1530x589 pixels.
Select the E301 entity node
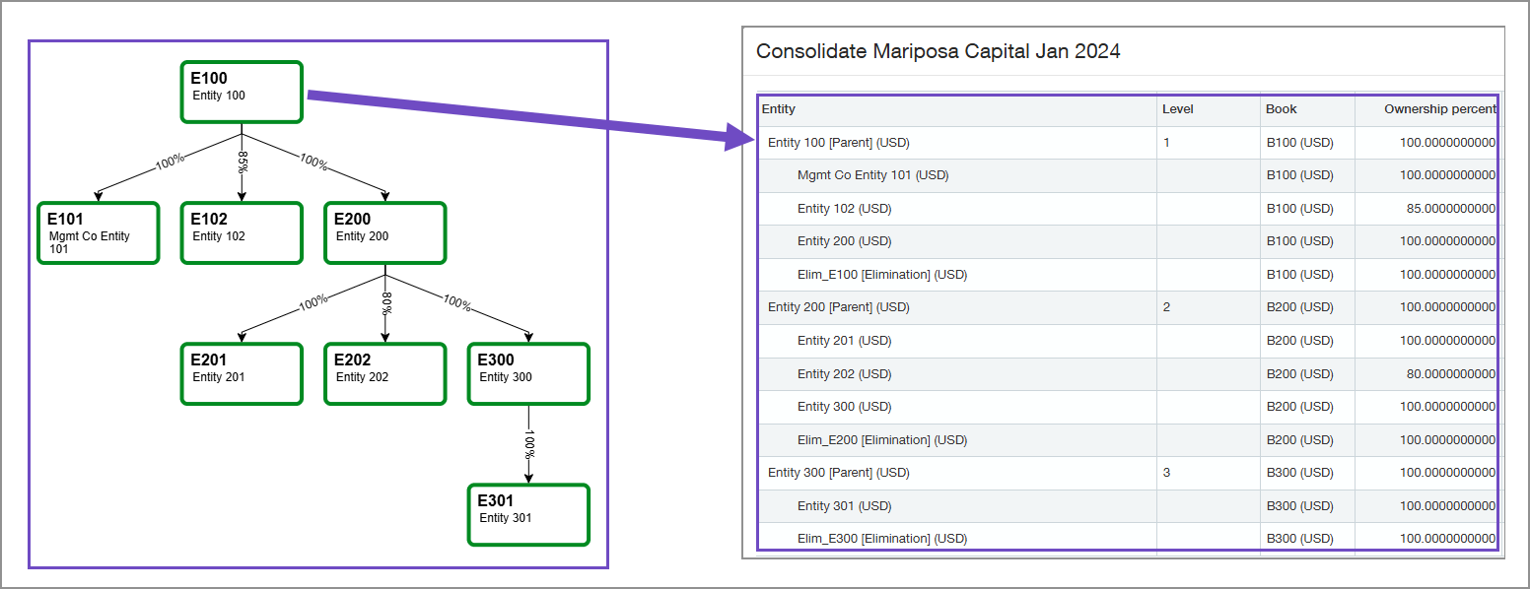[528, 513]
